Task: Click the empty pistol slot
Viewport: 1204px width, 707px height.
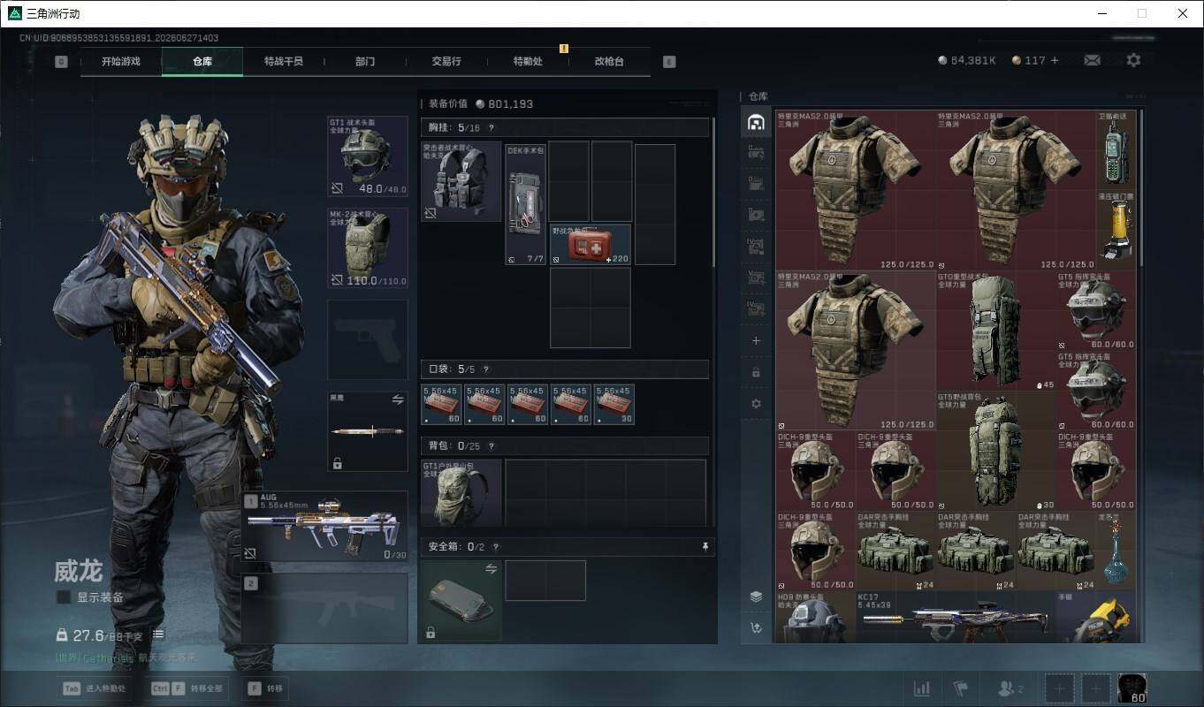Action: 368,340
